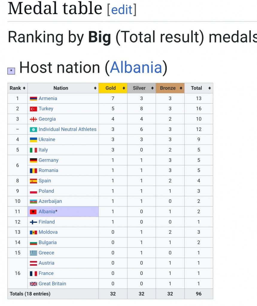Screen dimensions: 257x306
Task: Click the Individual Neutral Athletes flag icon
Action: coord(34,129)
